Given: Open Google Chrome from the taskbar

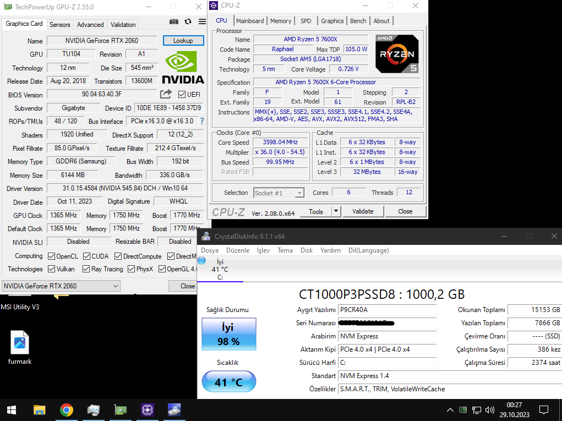Looking at the screenshot, I should 66,410.
